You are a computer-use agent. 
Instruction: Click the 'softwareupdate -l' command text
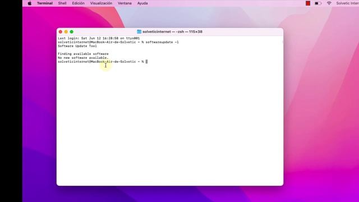[x=162, y=42]
